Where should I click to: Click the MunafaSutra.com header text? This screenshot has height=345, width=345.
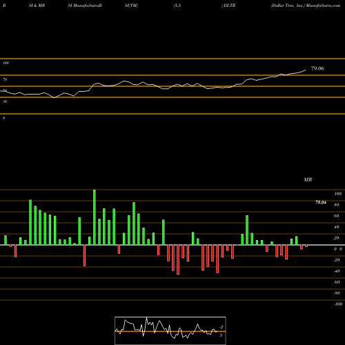coord(323,6)
